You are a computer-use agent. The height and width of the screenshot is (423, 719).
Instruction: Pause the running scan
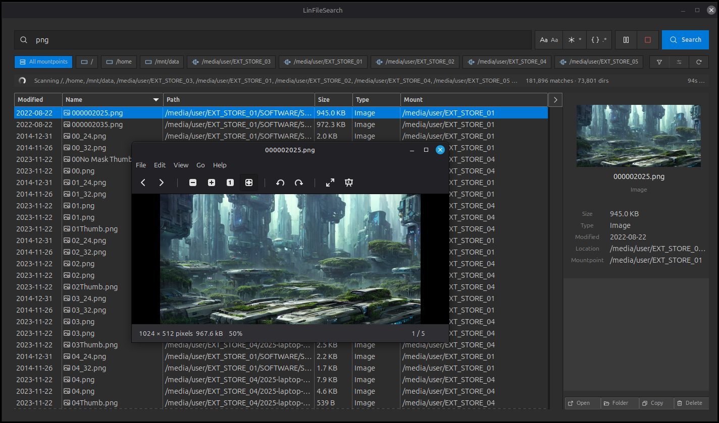click(626, 40)
